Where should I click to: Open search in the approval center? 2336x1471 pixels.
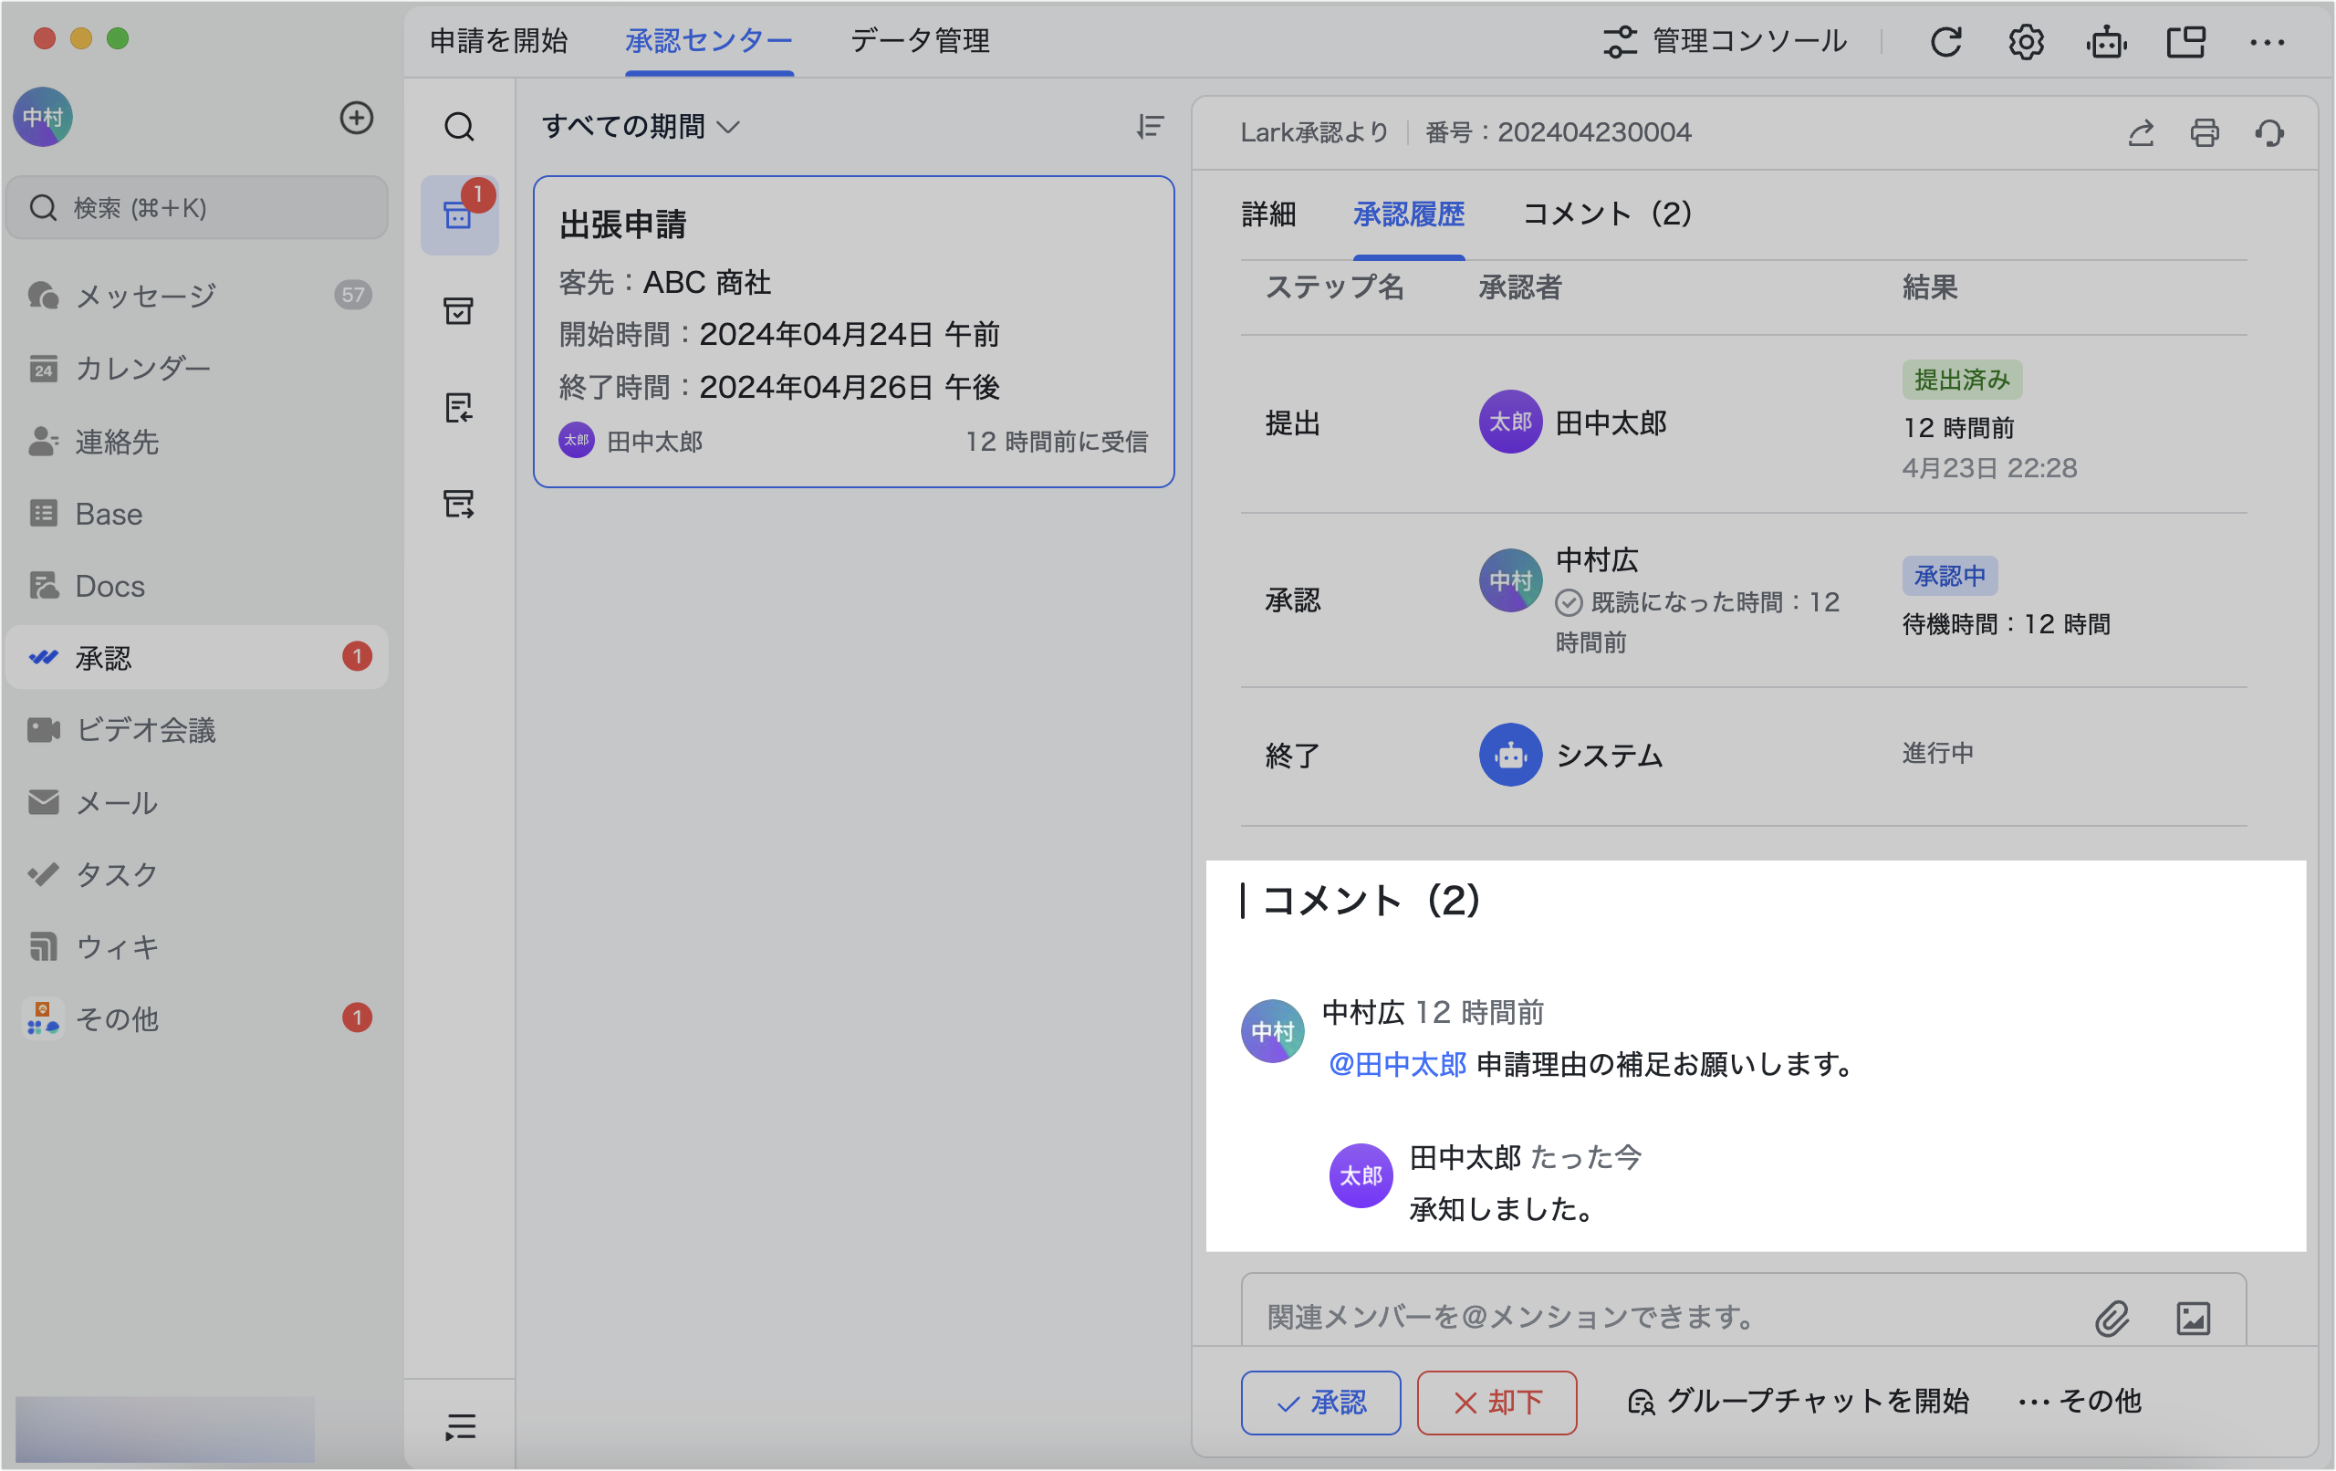pos(460,127)
